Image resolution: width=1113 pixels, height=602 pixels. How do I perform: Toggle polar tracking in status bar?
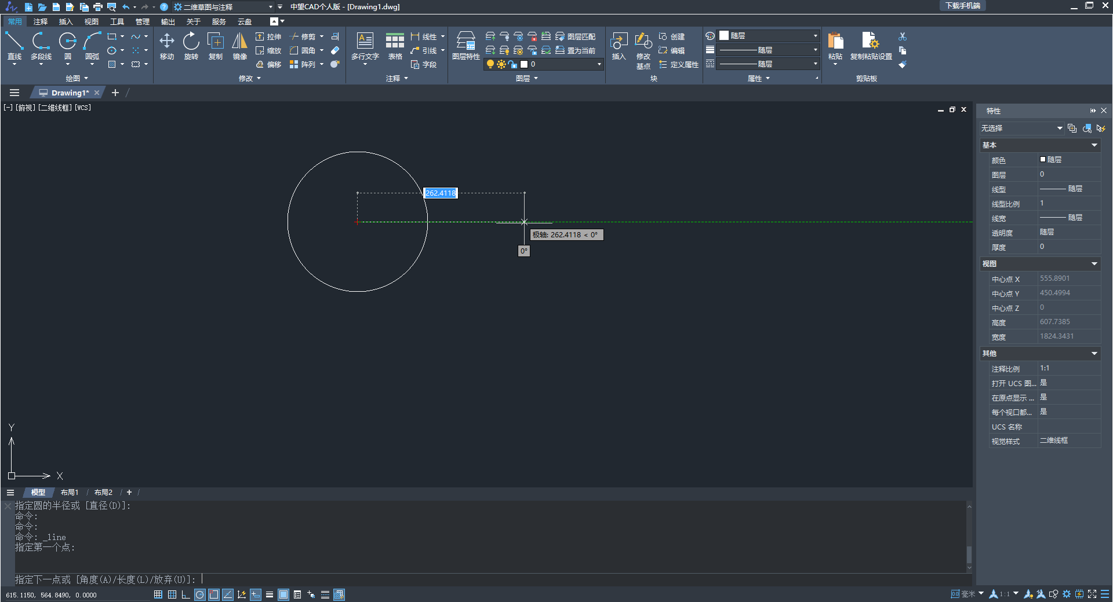199,594
